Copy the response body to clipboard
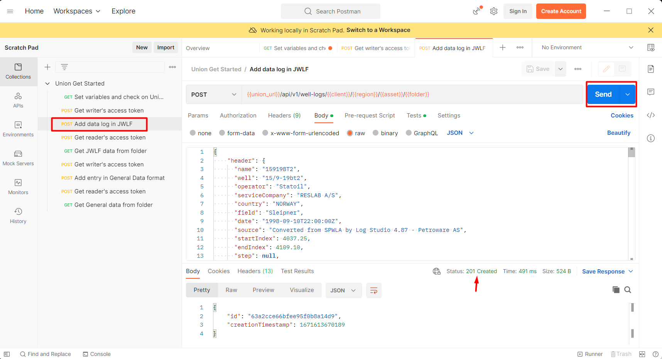Screen dimensions: 662x359 616,290
